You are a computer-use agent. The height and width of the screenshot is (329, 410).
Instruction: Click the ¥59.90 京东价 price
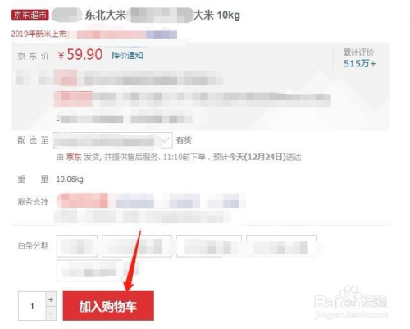click(80, 54)
